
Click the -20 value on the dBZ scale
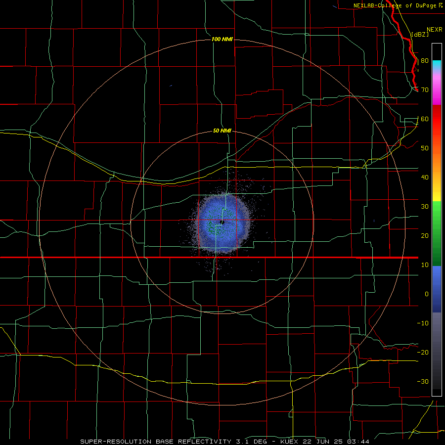(423, 353)
